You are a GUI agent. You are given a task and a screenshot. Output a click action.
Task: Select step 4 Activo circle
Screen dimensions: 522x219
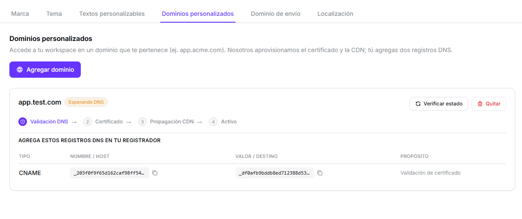[213, 122]
